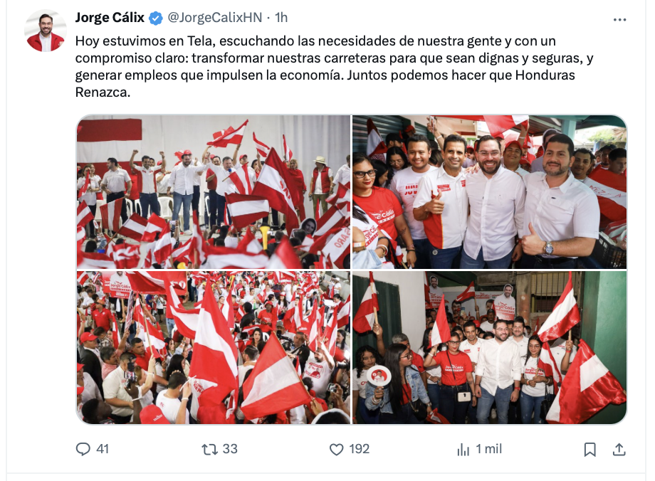The width and height of the screenshot is (655, 481).
Task: Open top-left photo of stage with flags
Action: (x=214, y=191)
